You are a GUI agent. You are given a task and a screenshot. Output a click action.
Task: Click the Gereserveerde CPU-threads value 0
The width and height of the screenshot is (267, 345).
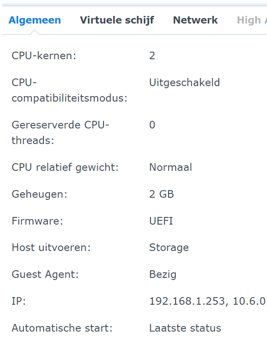[152, 125]
